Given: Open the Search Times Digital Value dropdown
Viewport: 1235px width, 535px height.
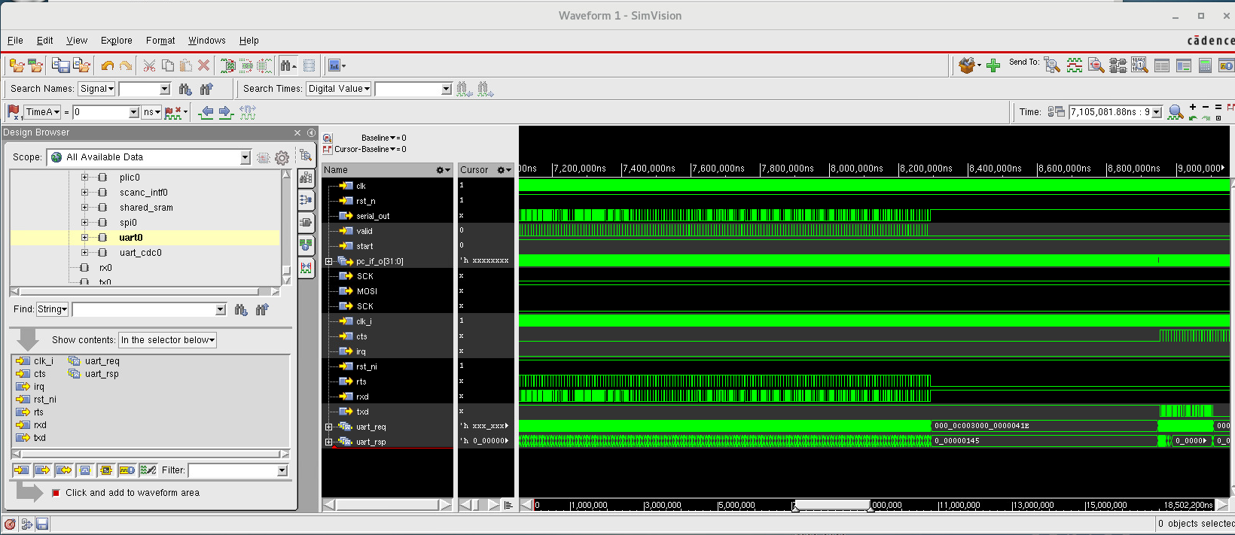Looking at the screenshot, I should pos(339,89).
